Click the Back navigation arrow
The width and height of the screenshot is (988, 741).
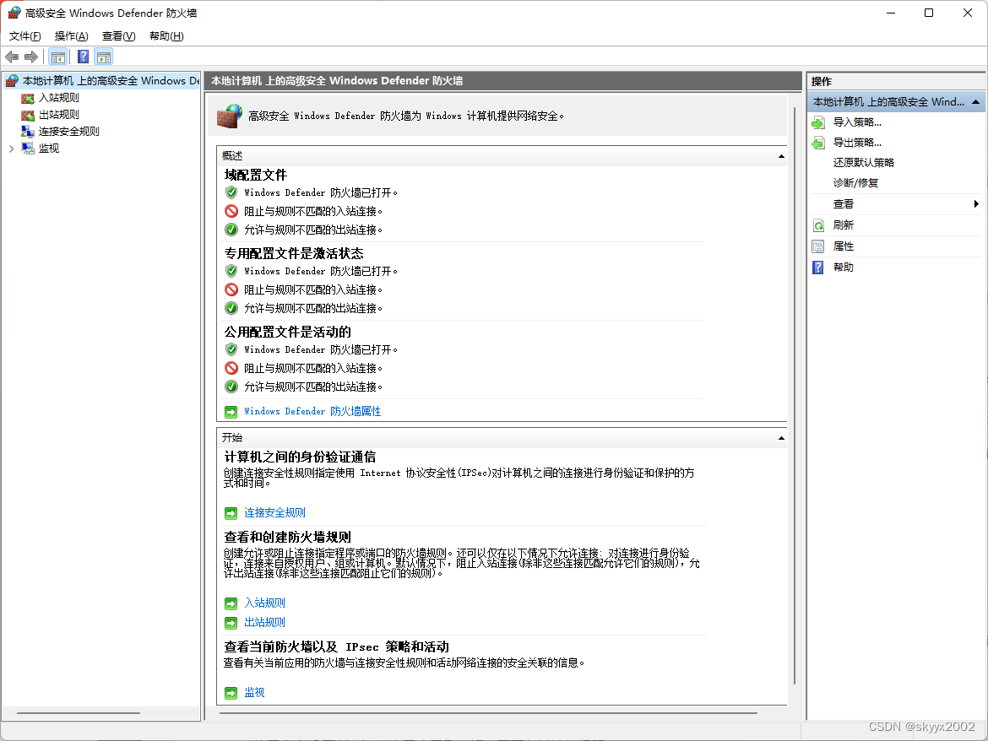pyautogui.click(x=12, y=57)
